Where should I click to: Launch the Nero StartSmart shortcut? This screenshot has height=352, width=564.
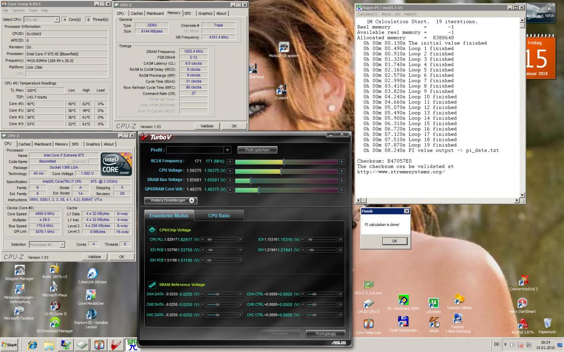pyautogui.click(x=522, y=305)
